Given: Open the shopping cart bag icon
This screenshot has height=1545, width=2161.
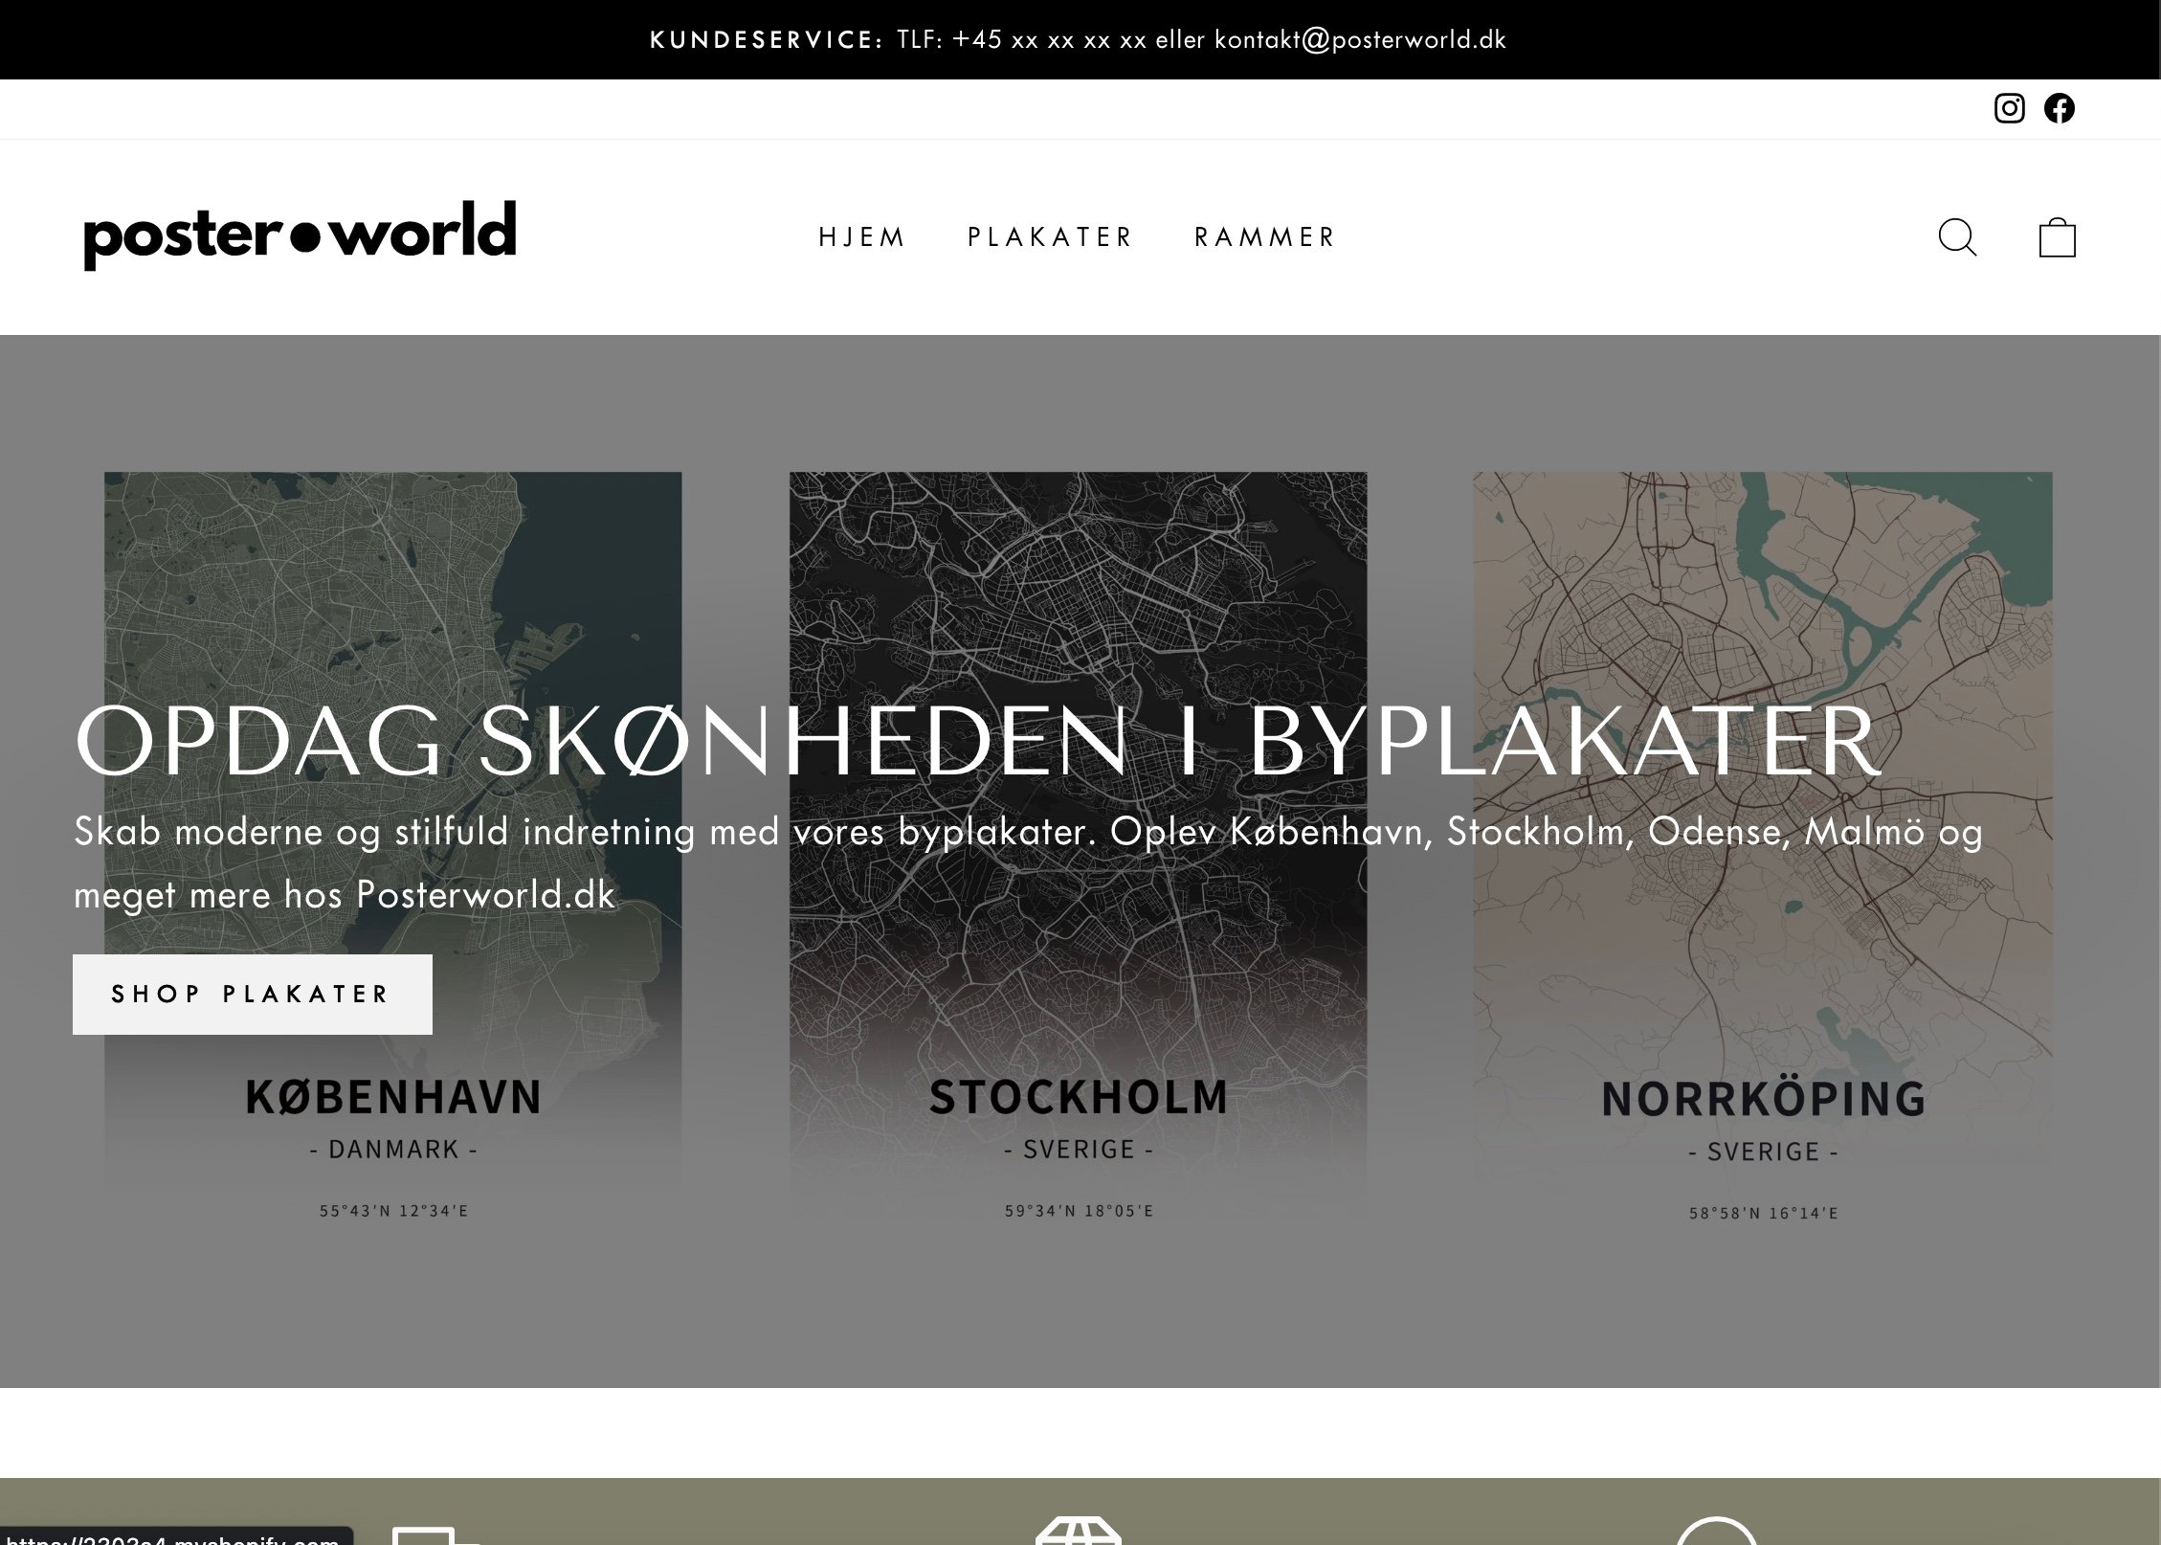Looking at the screenshot, I should point(2057,237).
